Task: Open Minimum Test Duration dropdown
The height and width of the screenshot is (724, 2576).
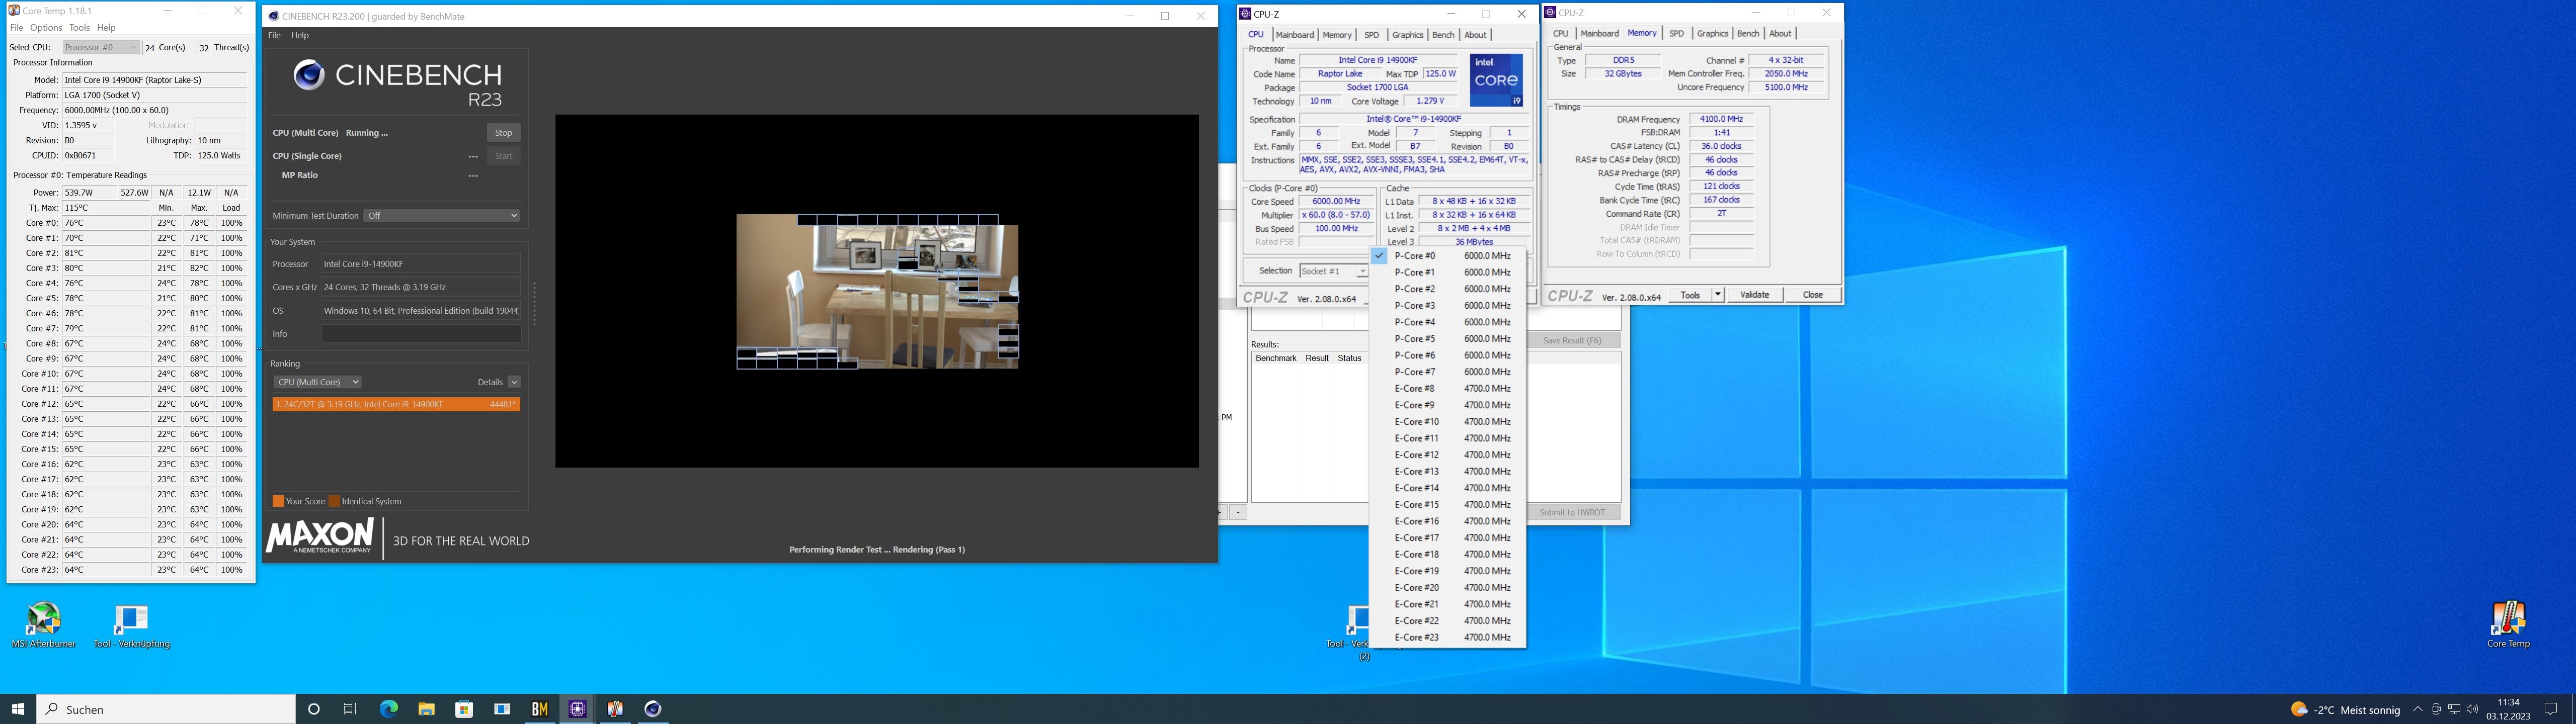Action: 441,216
